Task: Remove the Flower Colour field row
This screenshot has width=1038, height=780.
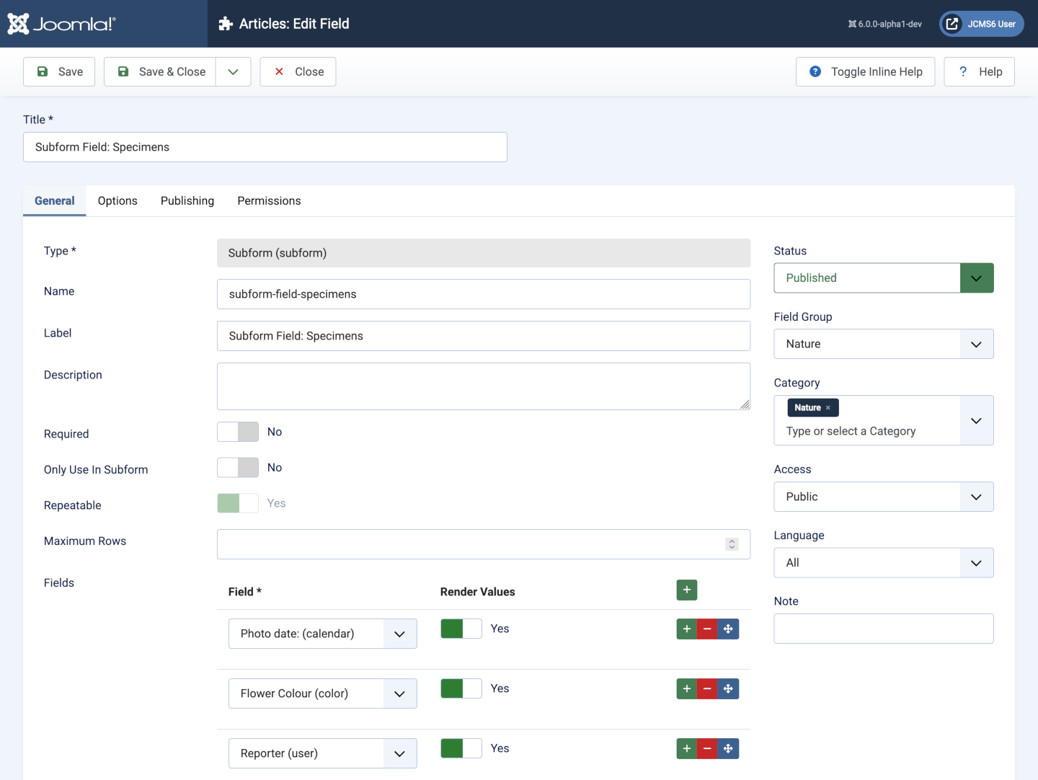Action: [x=707, y=689]
